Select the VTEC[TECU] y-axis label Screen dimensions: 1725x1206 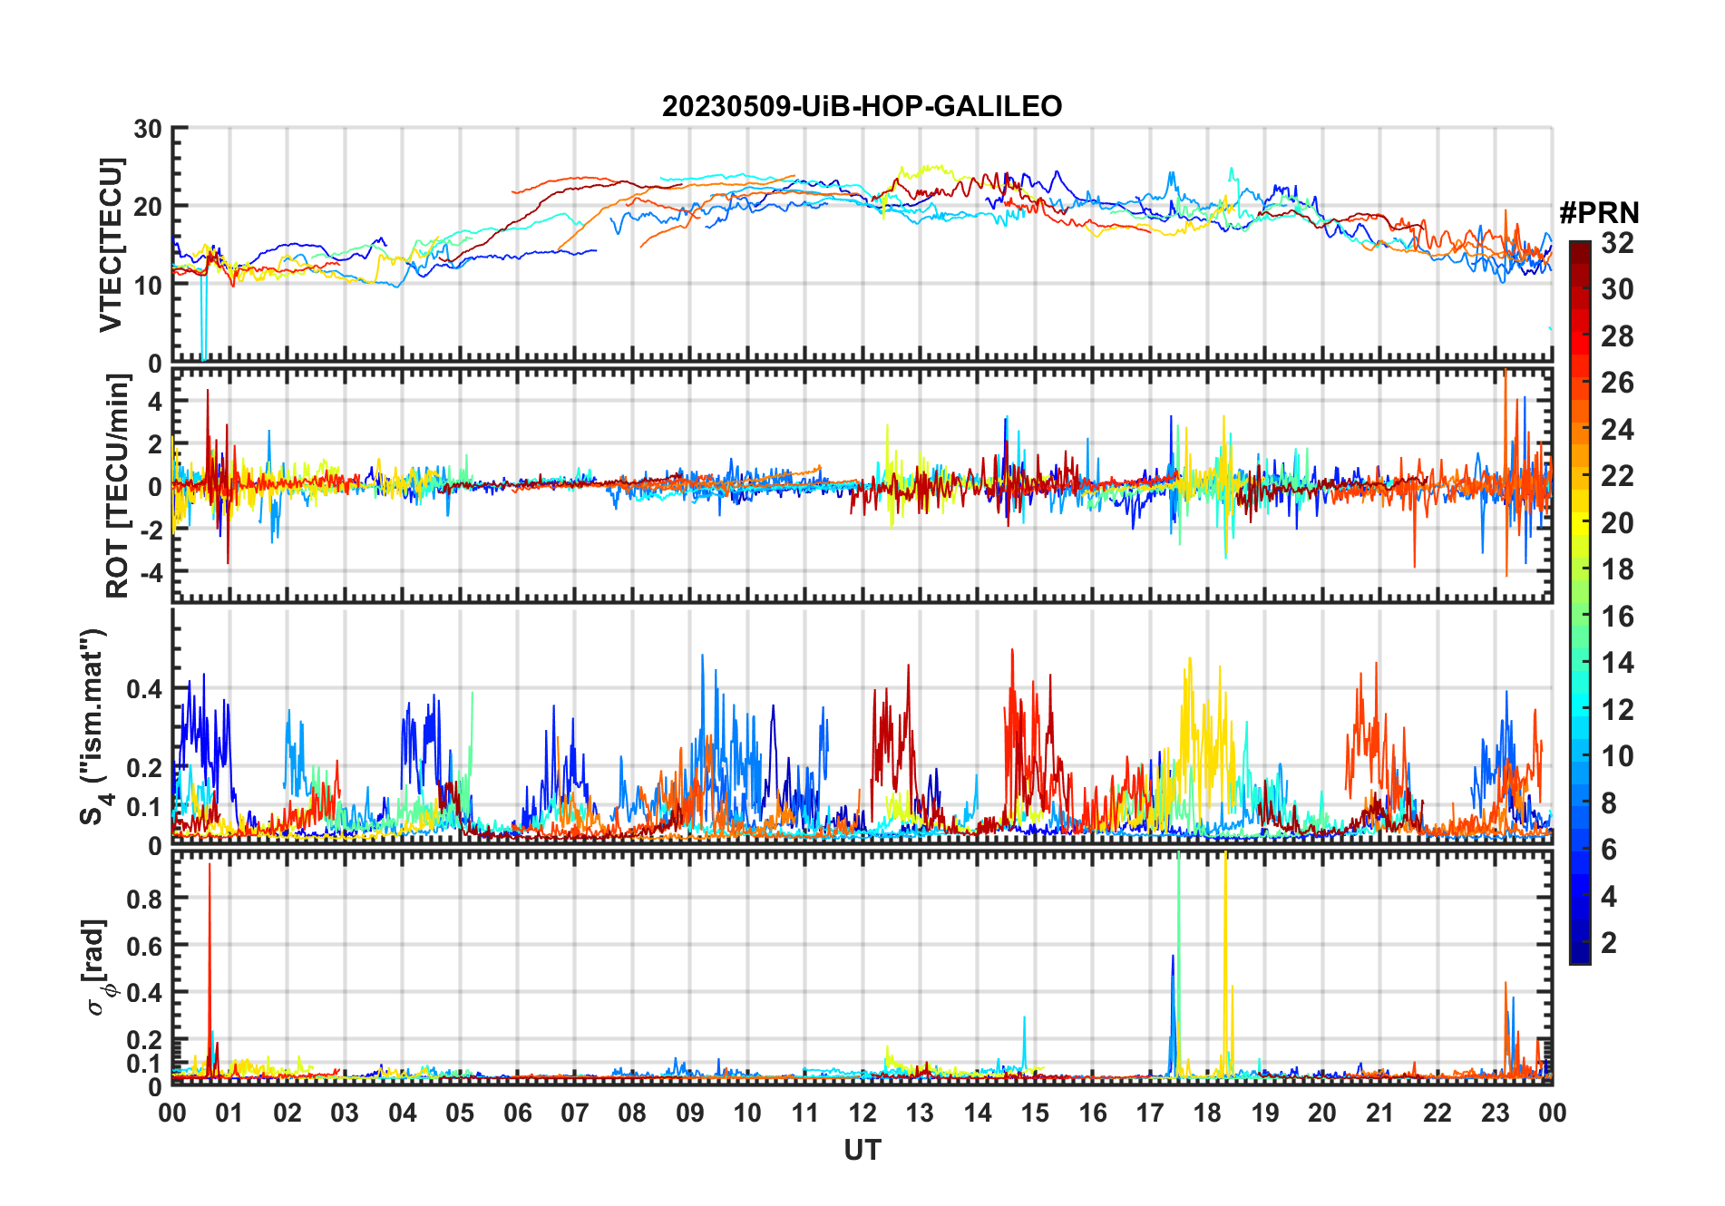coord(111,245)
